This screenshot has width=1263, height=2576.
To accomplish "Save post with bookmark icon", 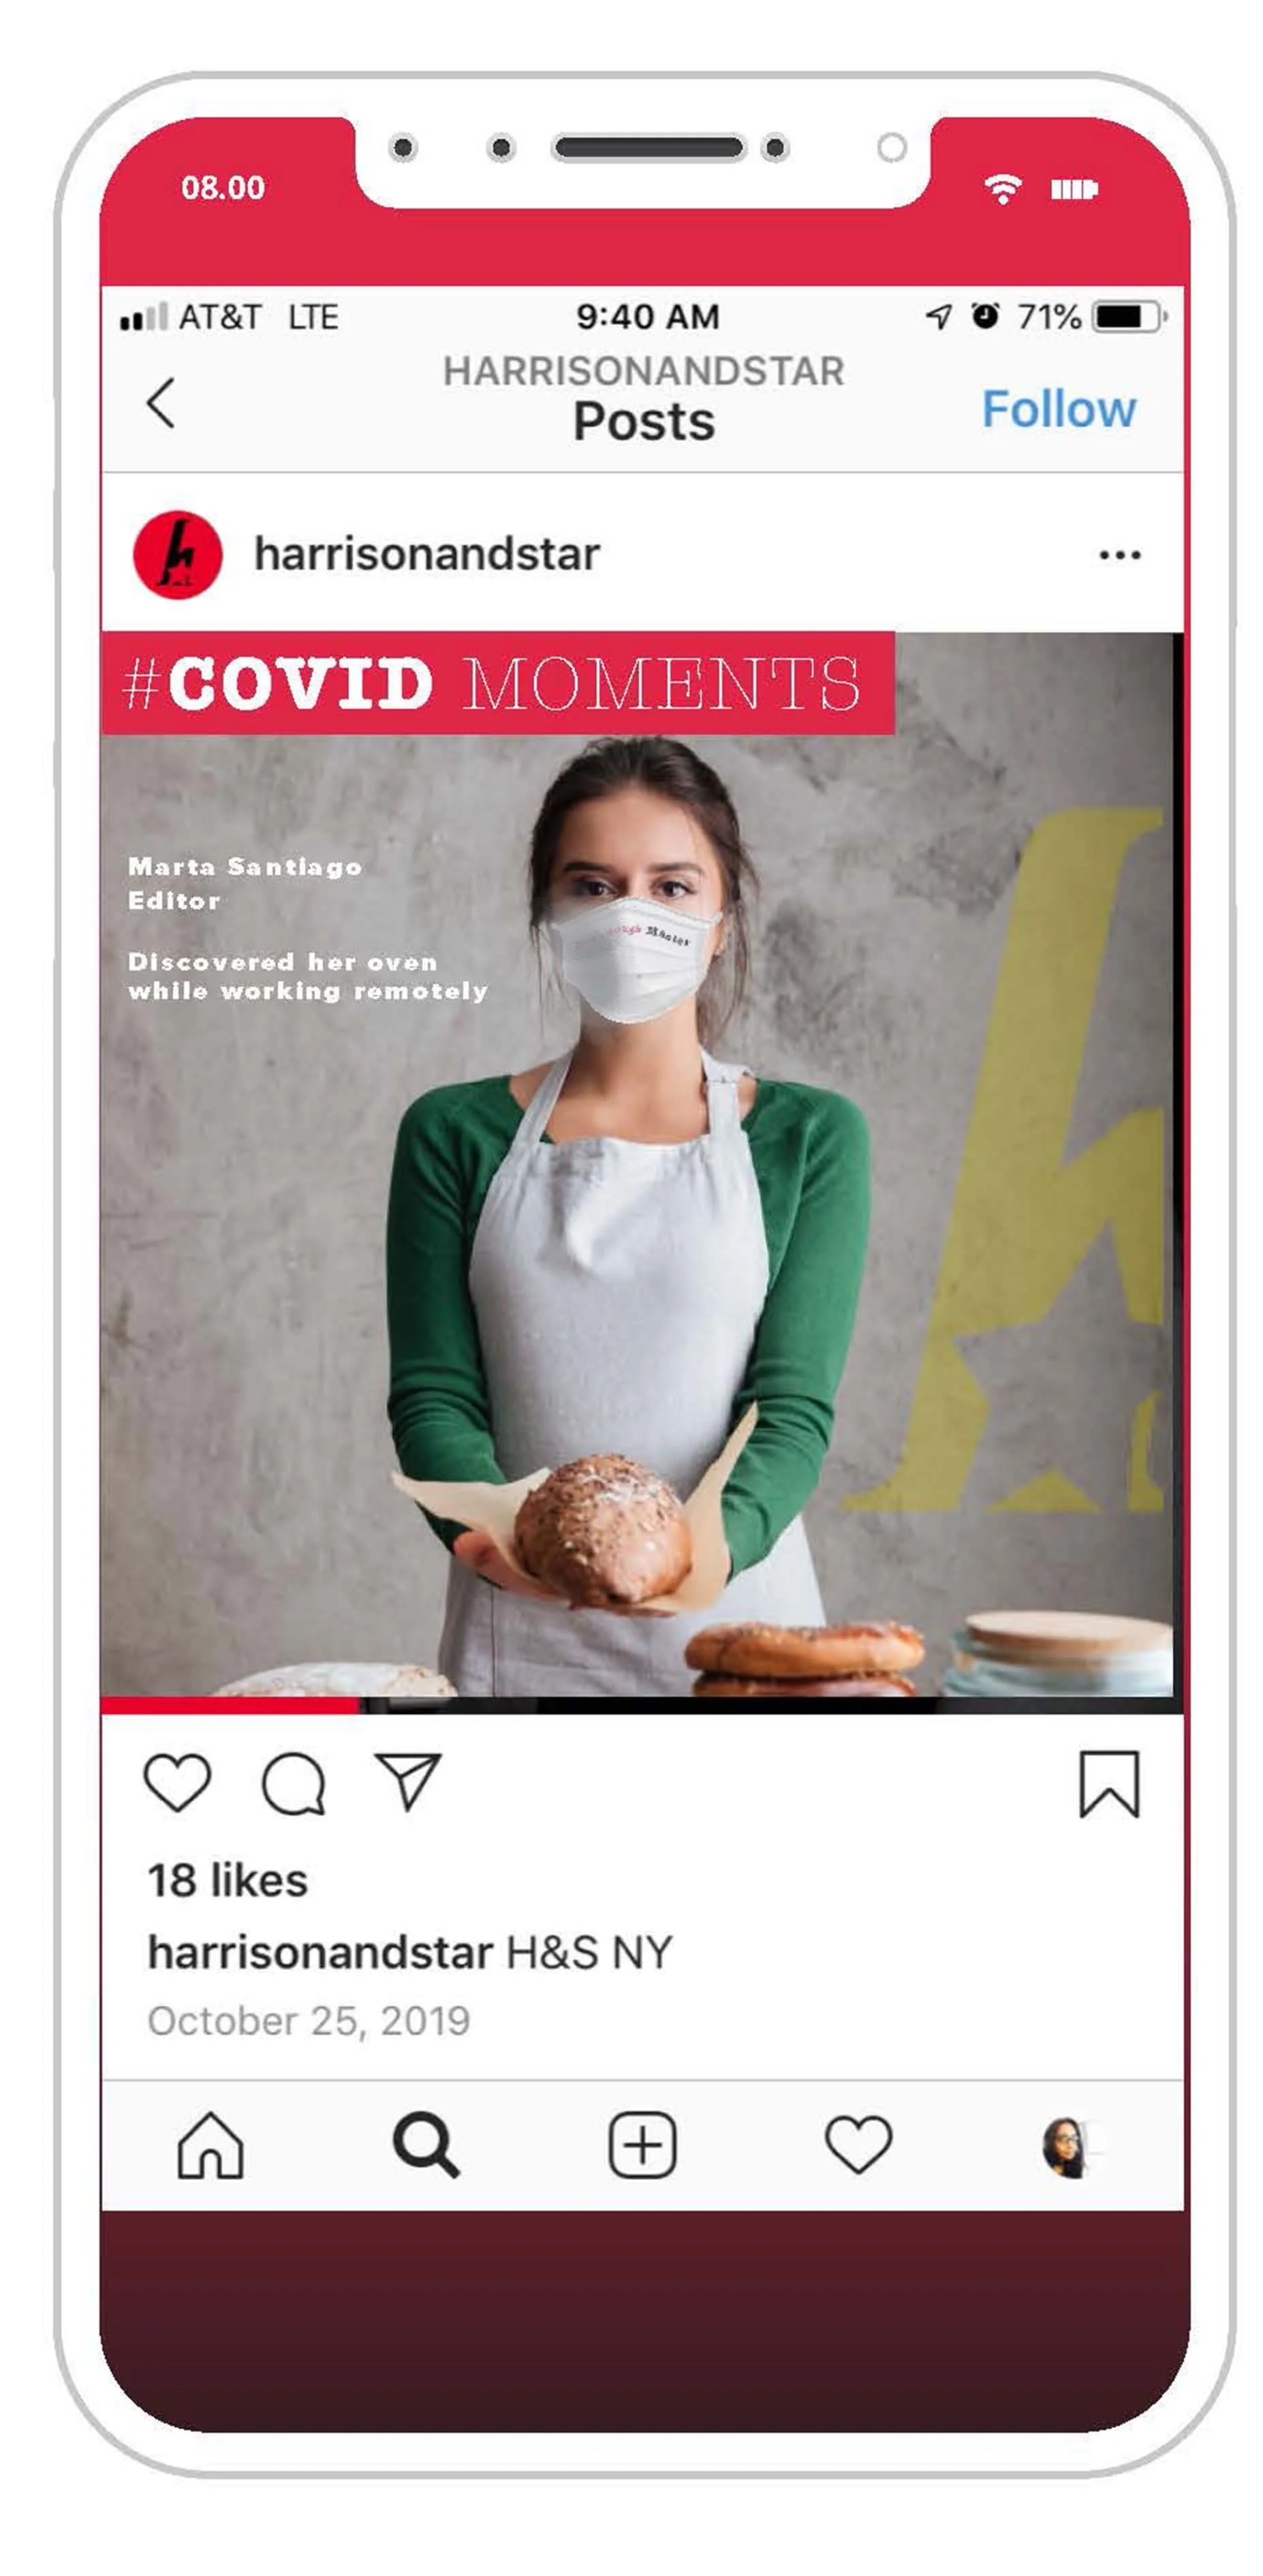I will coord(1109,1784).
